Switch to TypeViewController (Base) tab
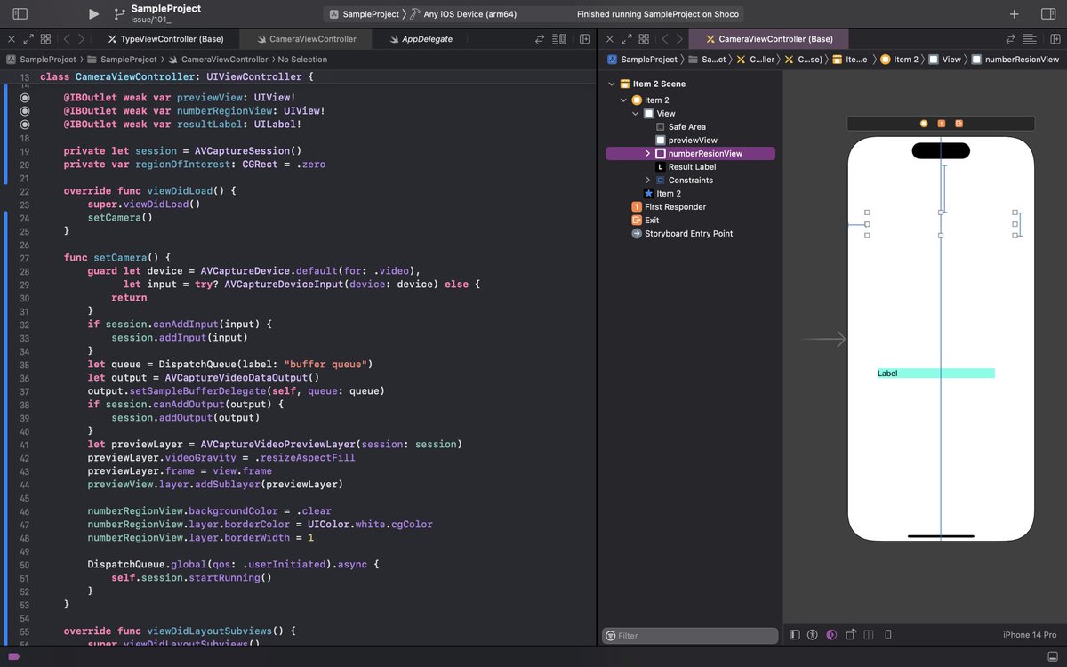 164,39
